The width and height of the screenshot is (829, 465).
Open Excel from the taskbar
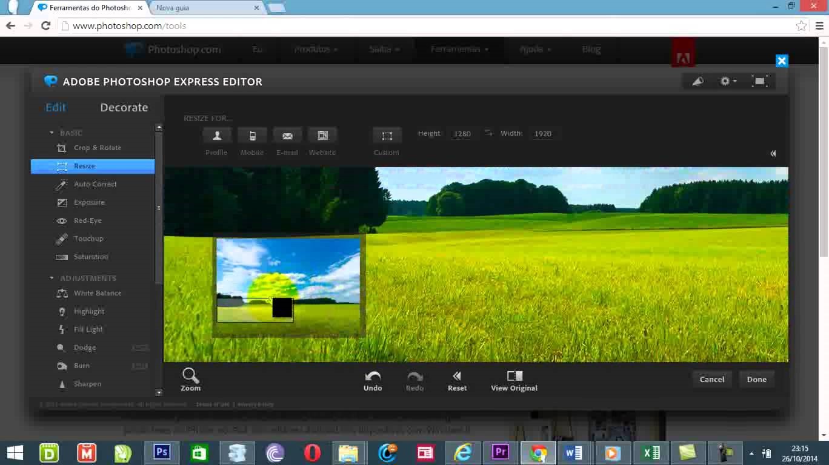coord(651,453)
